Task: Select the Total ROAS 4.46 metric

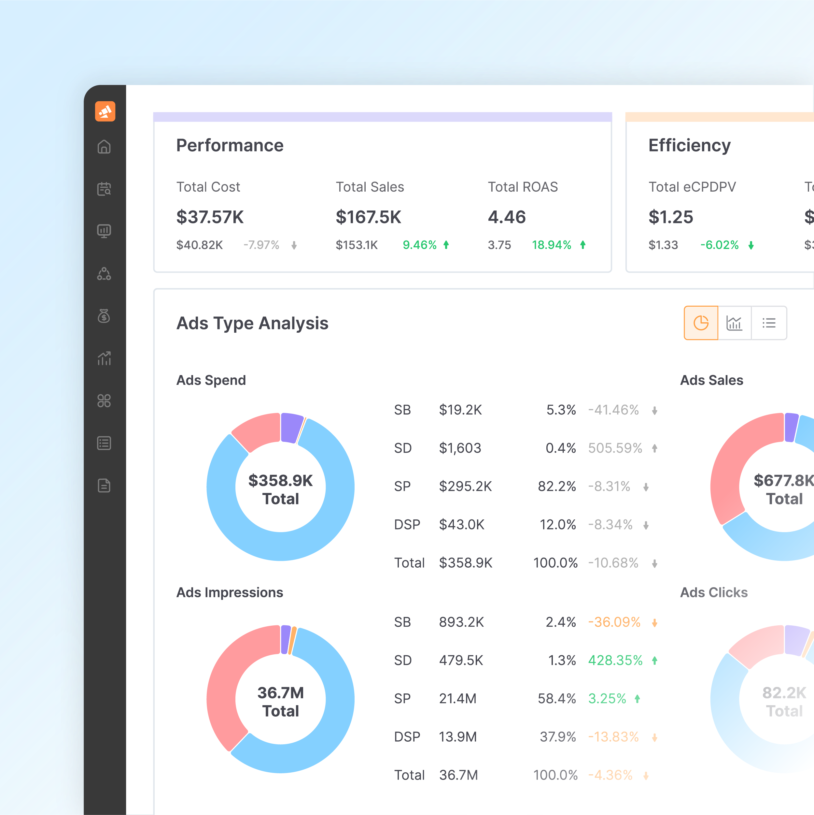Action: pyautogui.click(x=507, y=217)
